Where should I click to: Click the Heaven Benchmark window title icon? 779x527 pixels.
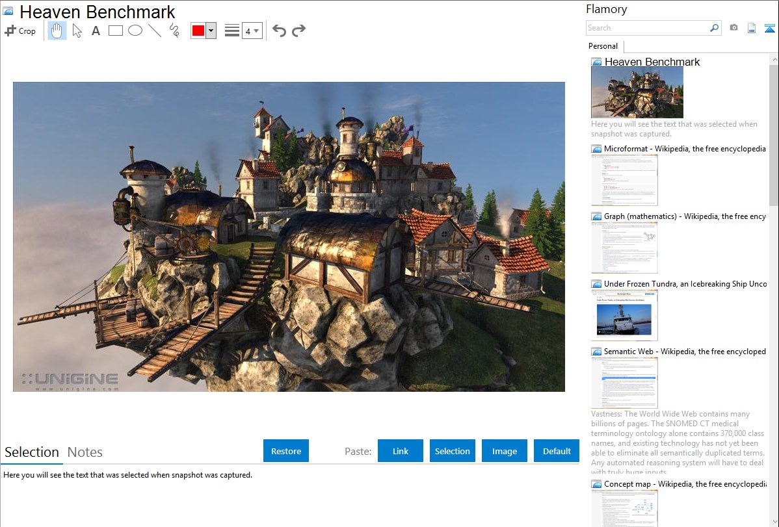point(8,11)
